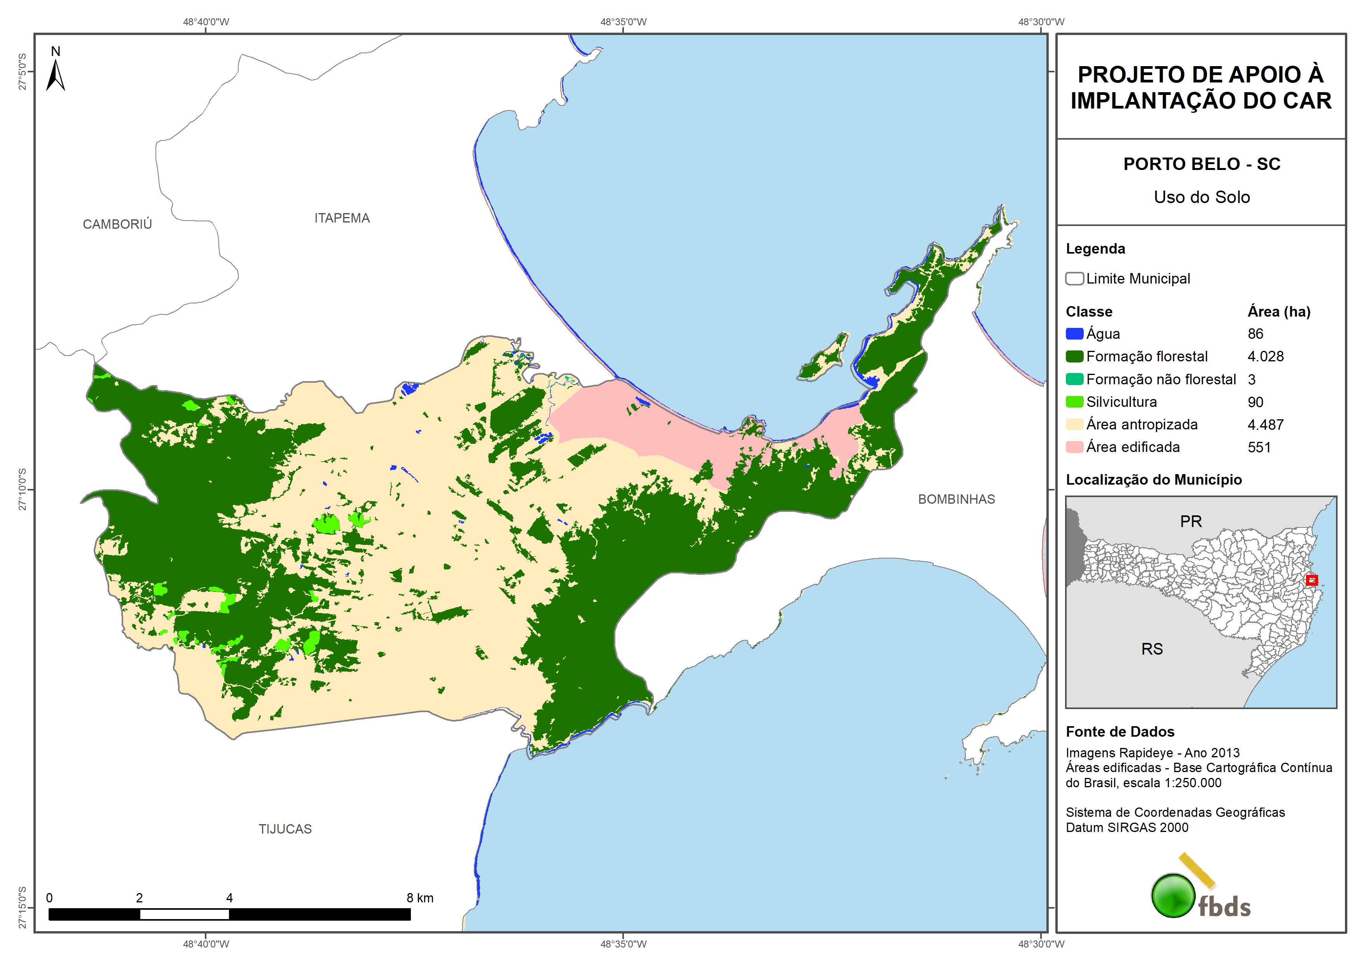Screen dimensions: 1364x965
Task: Click the beige Área antropizada swatch
Action: [x=1074, y=424]
